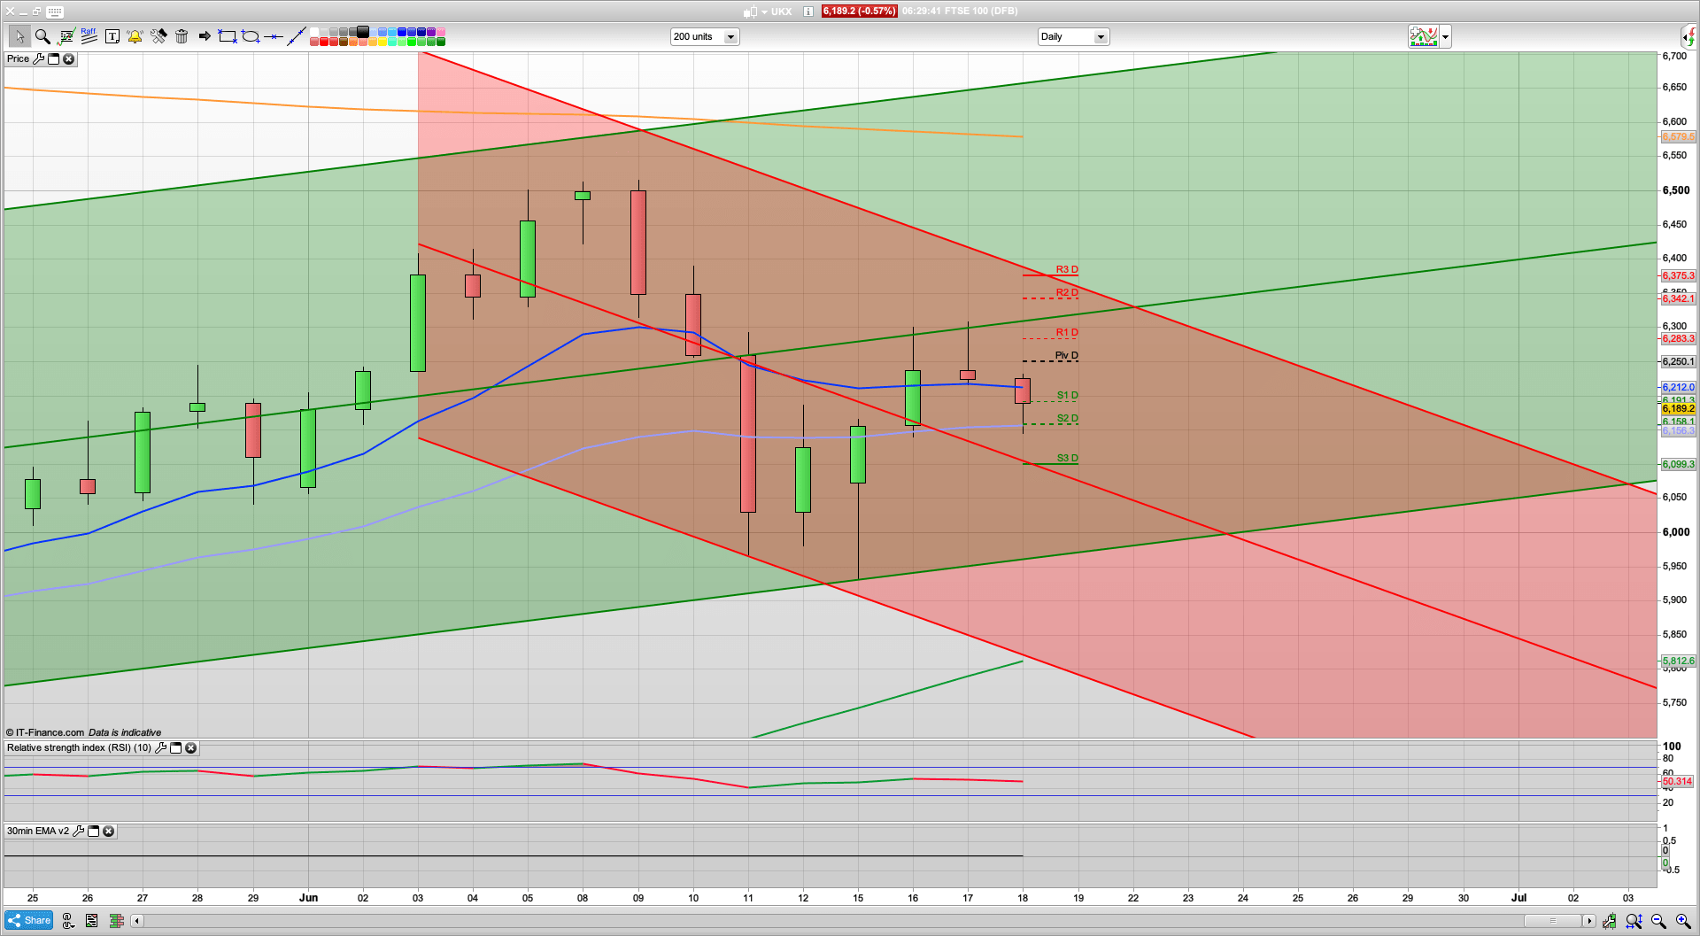
Task: Click the R3 D pivot label
Action: click(1067, 269)
